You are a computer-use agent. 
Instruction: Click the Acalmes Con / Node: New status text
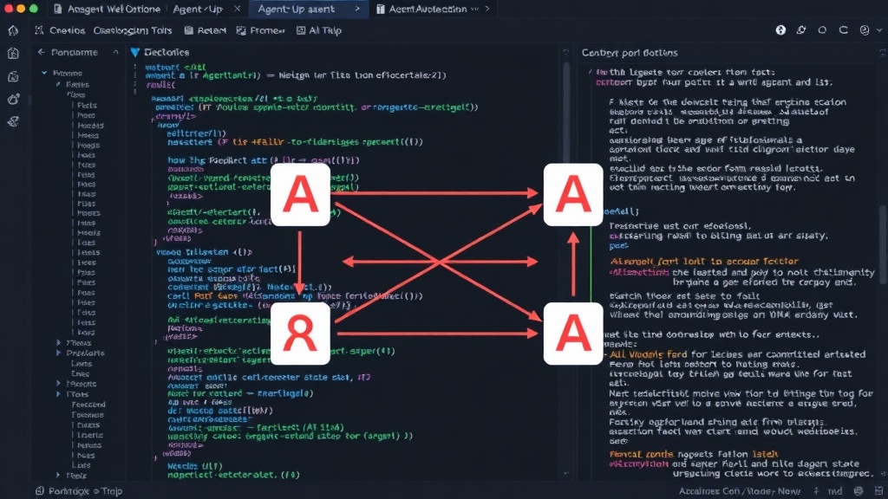click(x=741, y=491)
